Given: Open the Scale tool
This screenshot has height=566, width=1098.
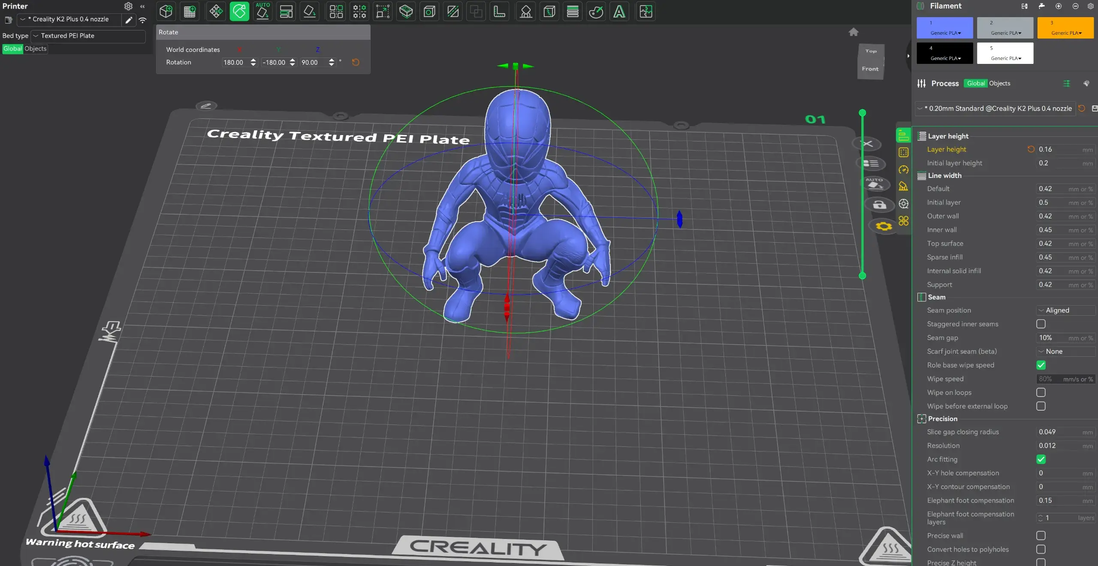Looking at the screenshot, I should [x=383, y=12].
